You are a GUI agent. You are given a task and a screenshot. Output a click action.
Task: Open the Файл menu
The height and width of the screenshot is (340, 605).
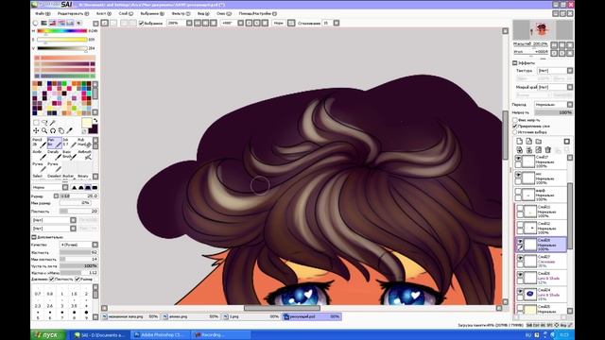[42, 13]
